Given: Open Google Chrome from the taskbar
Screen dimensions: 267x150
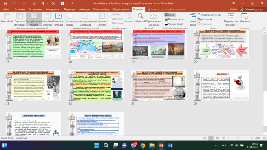Looking at the screenshot, I should tap(143, 145).
